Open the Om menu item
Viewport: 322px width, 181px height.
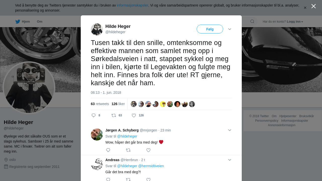pos(39,22)
